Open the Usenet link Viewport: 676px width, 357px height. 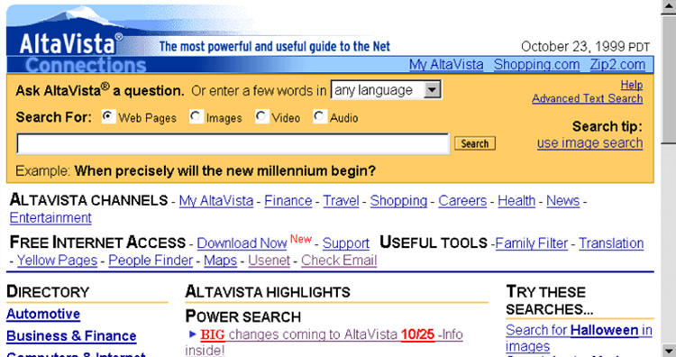pyautogui.click(x=269, y=261)
